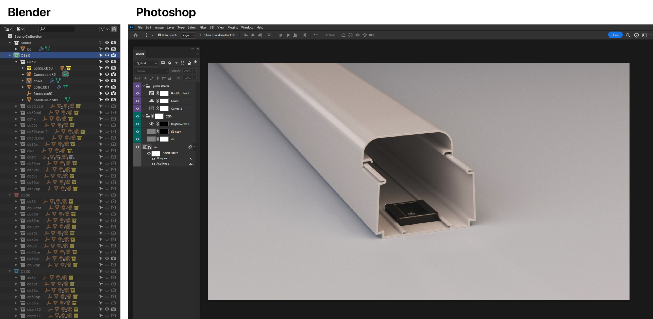Open the Blender outliner filter dropdown
Screen dimensions: 653x319
point(104,29)
